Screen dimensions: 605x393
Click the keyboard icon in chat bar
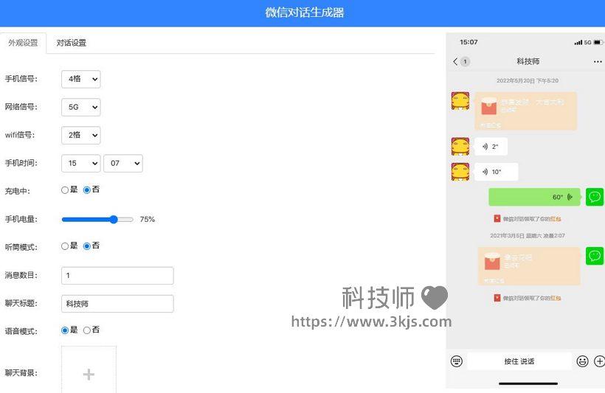tap(457, 361)
